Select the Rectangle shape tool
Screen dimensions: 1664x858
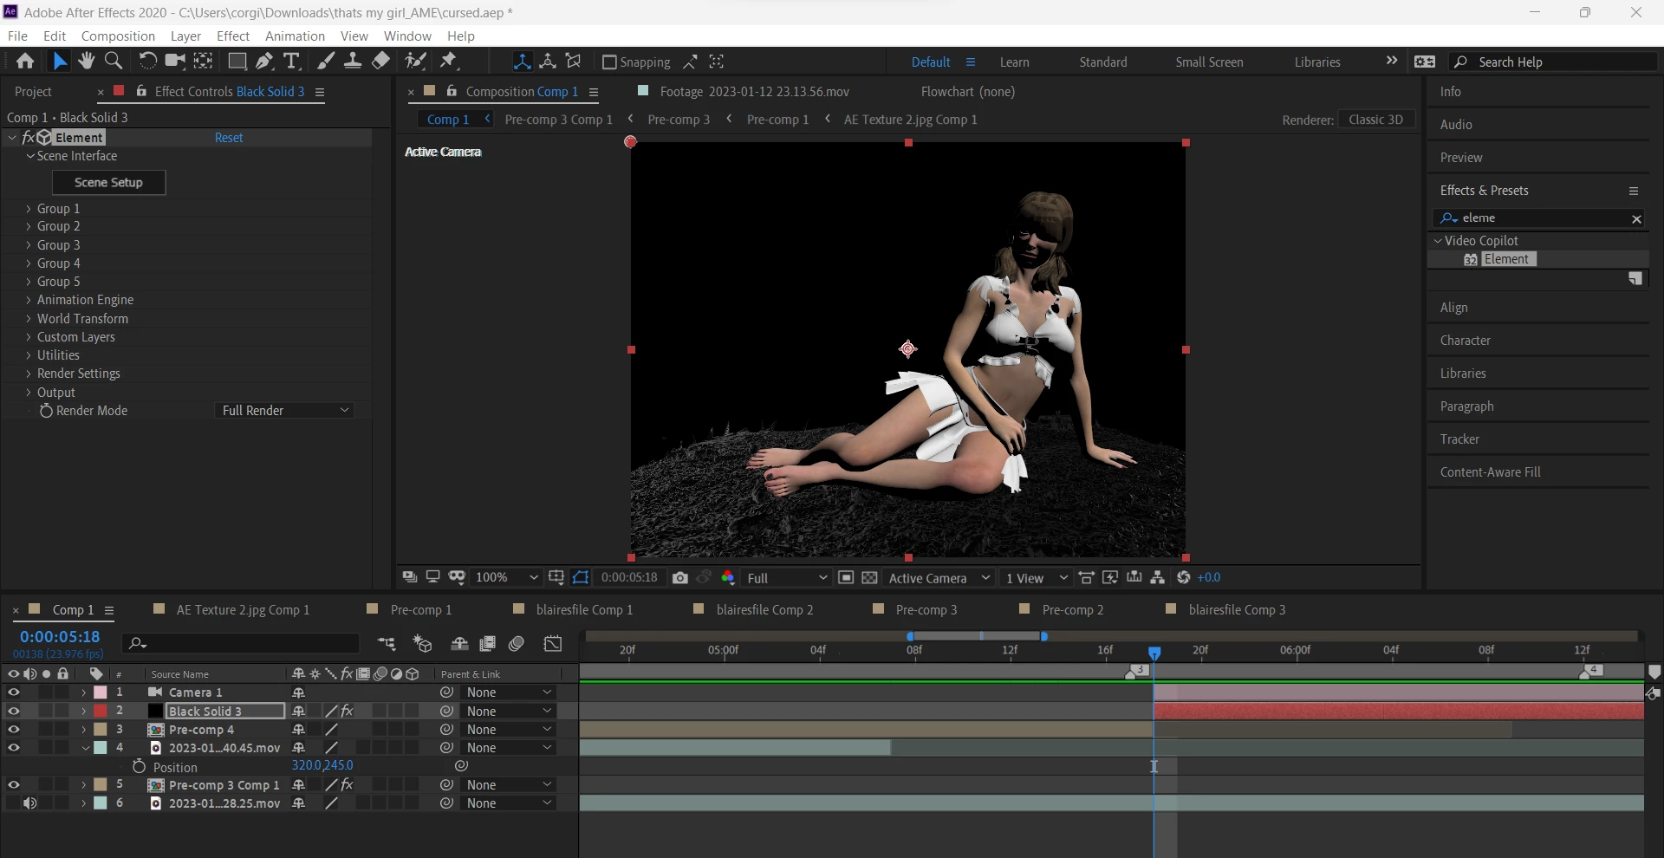click(x=237, y=61)
